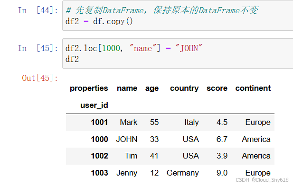This screenshot has width=293, height=185.
Task: Click the JOHN name cell in table
Action: tap(127, 140)
